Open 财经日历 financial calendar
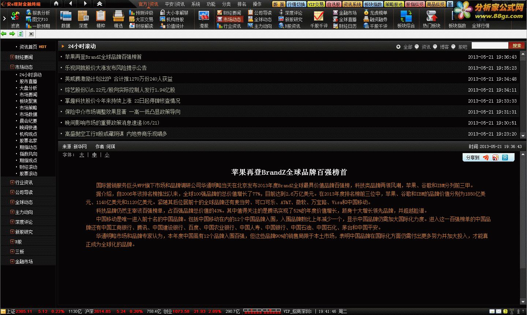Viewport: 527px width, 315px height. [345, 26]
